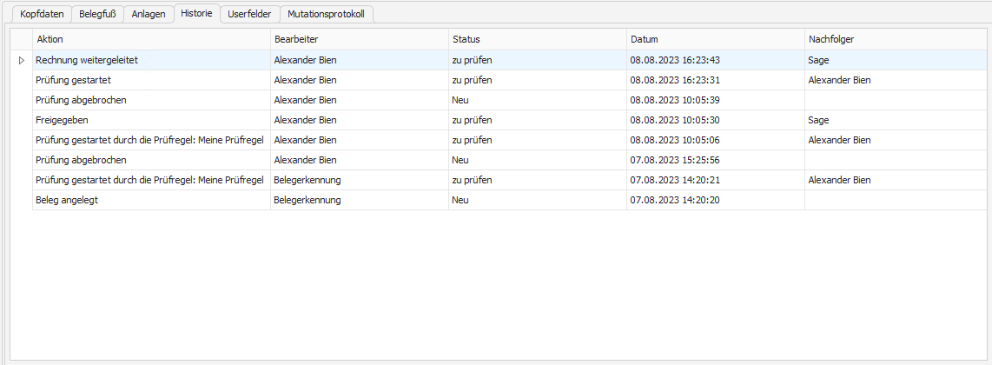Click the Belegerkennung cell in the last row
Screen dimensions: 992x365
point(307,200)
